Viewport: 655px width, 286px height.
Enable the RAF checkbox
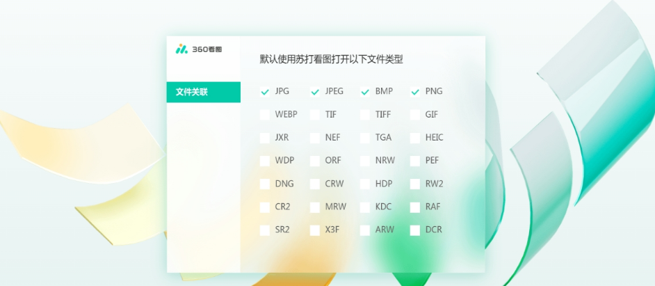(x=415, y=207)
